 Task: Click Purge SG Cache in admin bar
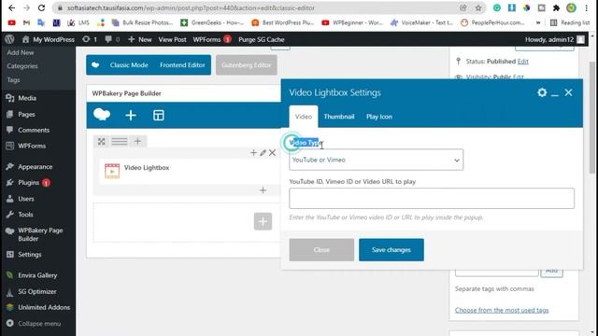pos(262,39)
